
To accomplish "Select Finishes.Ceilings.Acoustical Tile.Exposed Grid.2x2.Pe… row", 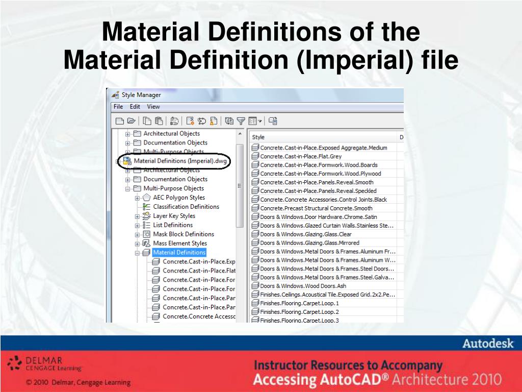I will (x=324, y=295).
